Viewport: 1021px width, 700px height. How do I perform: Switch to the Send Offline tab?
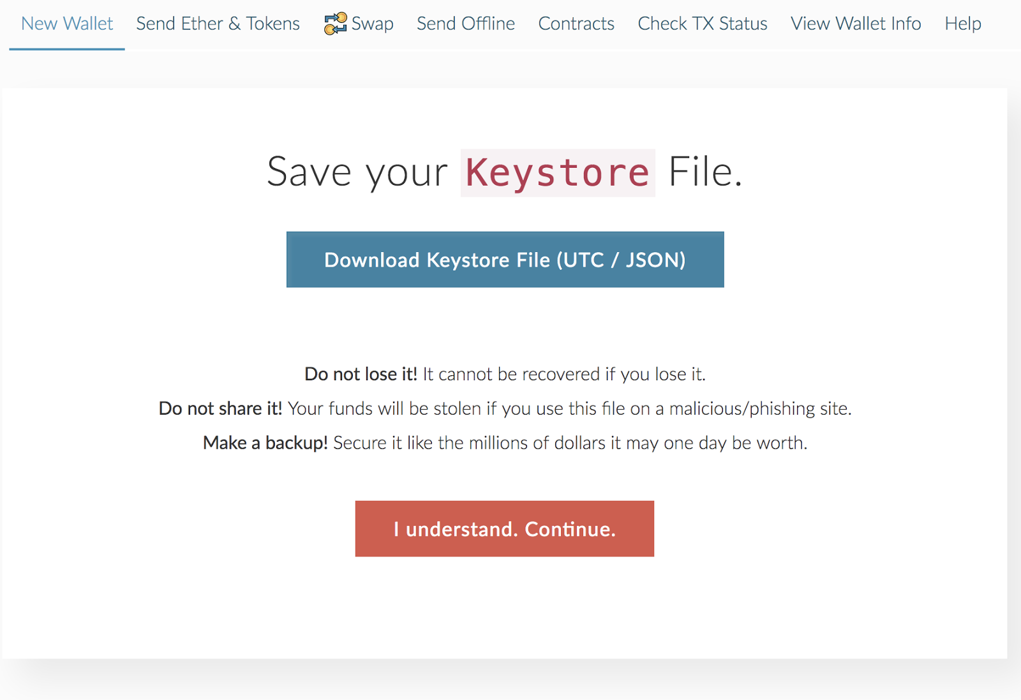pos(466,24)
